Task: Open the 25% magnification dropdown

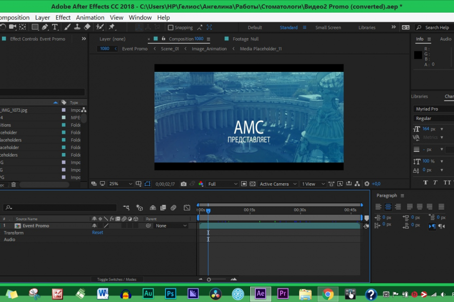Action: [x=120, y=184]
